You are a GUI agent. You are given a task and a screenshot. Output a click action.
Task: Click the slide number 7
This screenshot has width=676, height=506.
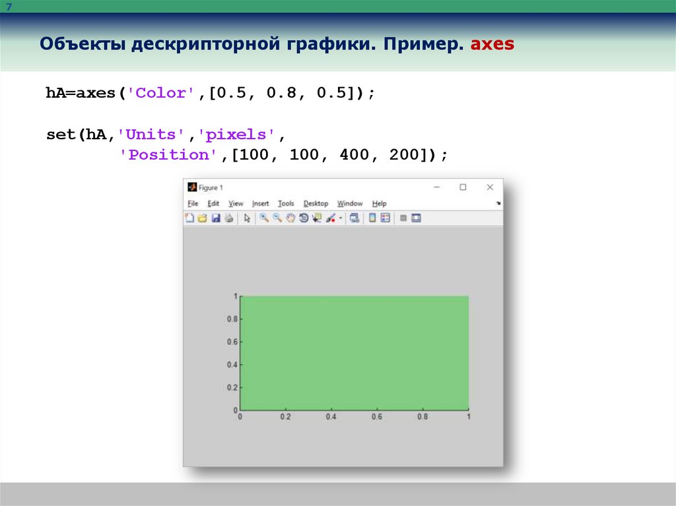click(9, 7)
